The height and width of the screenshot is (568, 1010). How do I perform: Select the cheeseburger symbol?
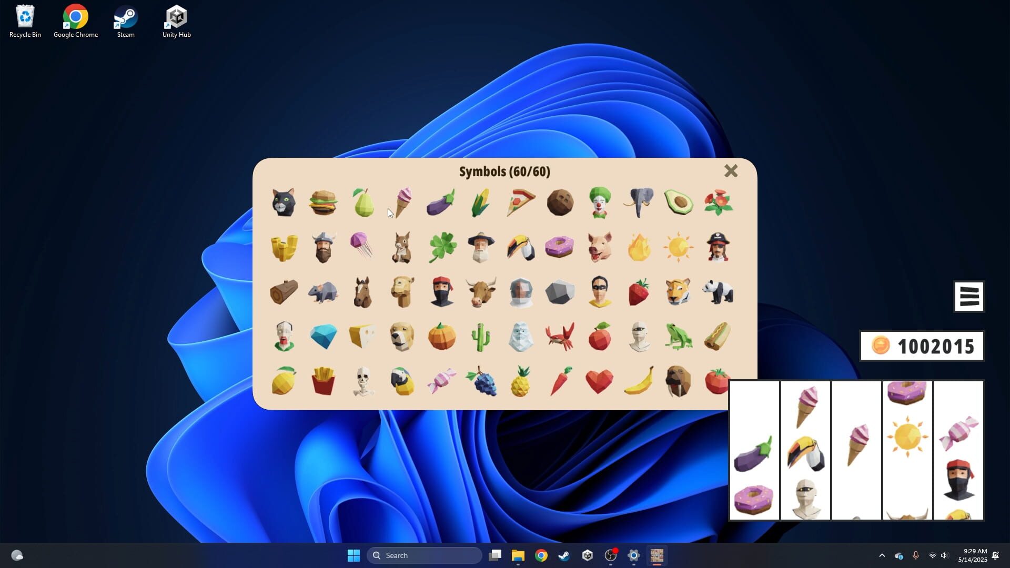tap(324, 203)
